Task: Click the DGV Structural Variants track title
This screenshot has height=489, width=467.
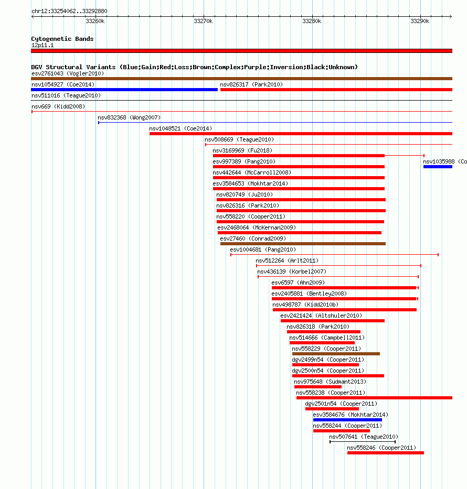Action: click(x=195, y=67)
